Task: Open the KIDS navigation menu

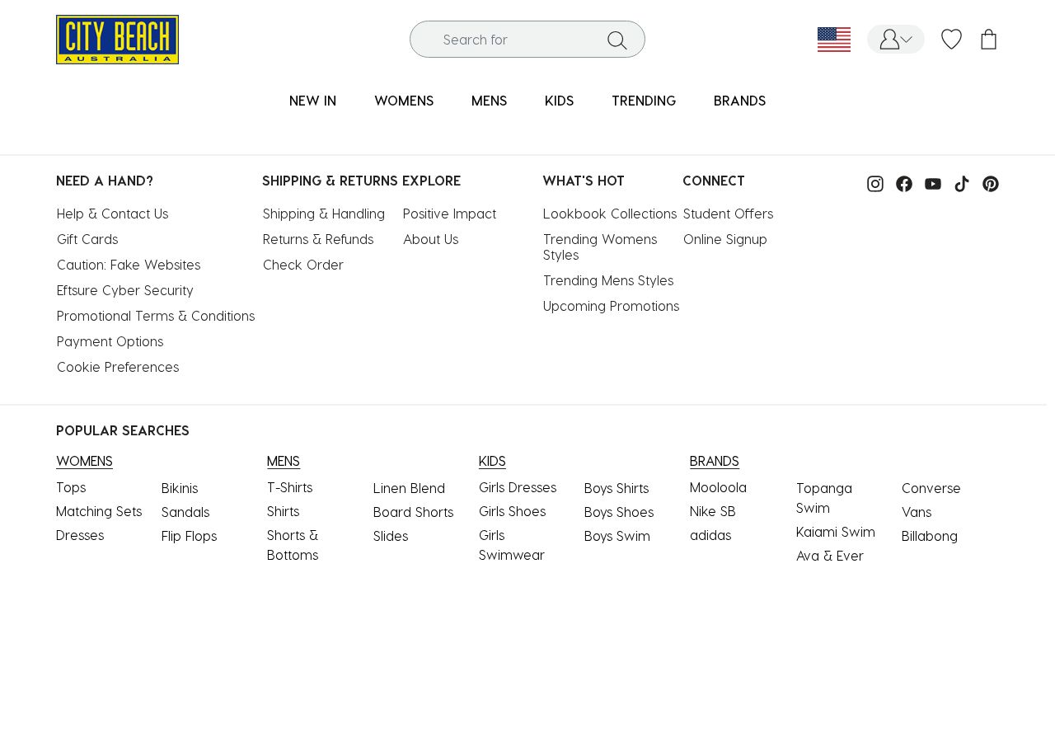Action: pyautogui.click(x=559, y=101)
